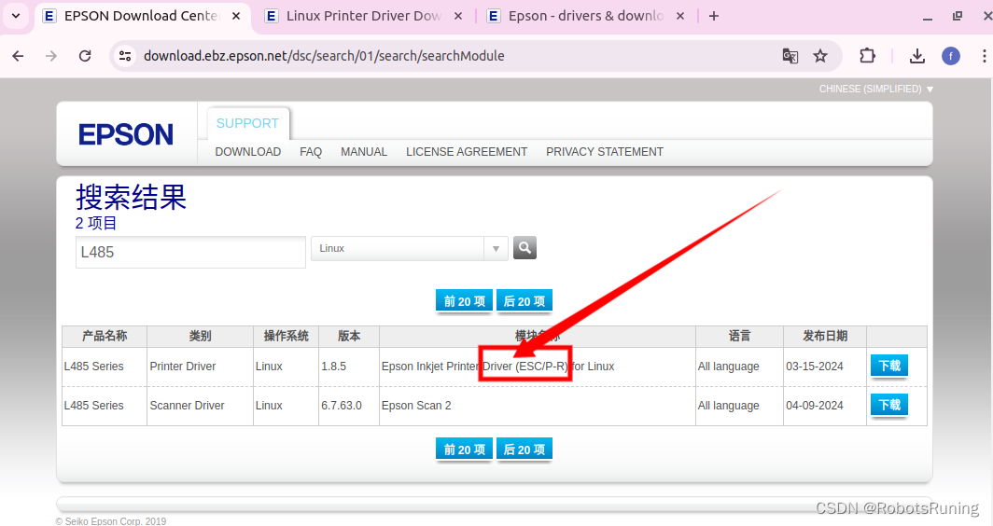The height and width of the screenshot is (526, 993).
Task: Close the Linux Printer Driver tab
Action: [x=458, y=16]
